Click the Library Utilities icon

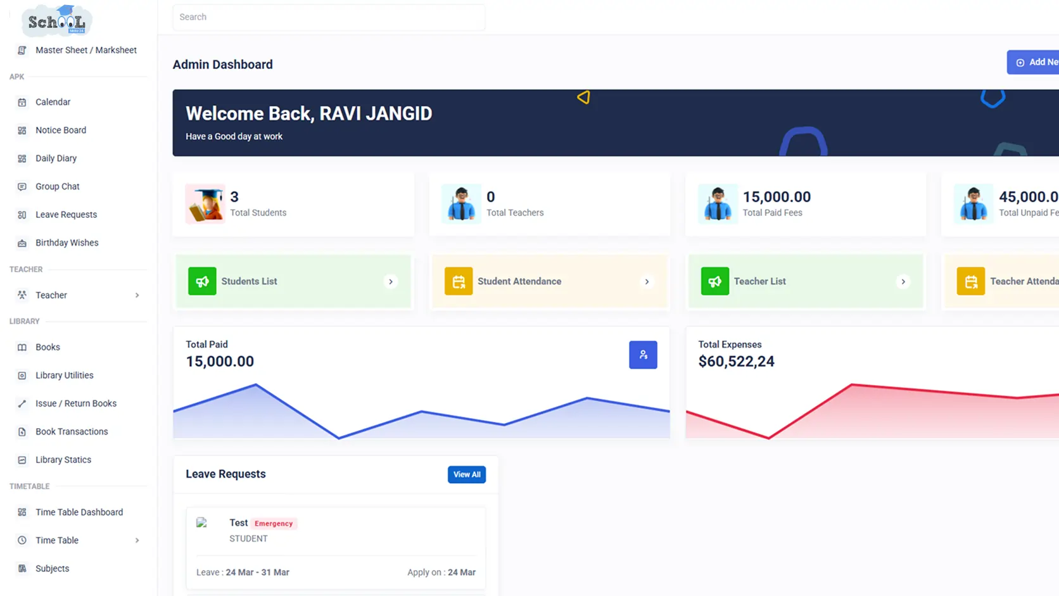pyautogui.click(x=22, y=376)
